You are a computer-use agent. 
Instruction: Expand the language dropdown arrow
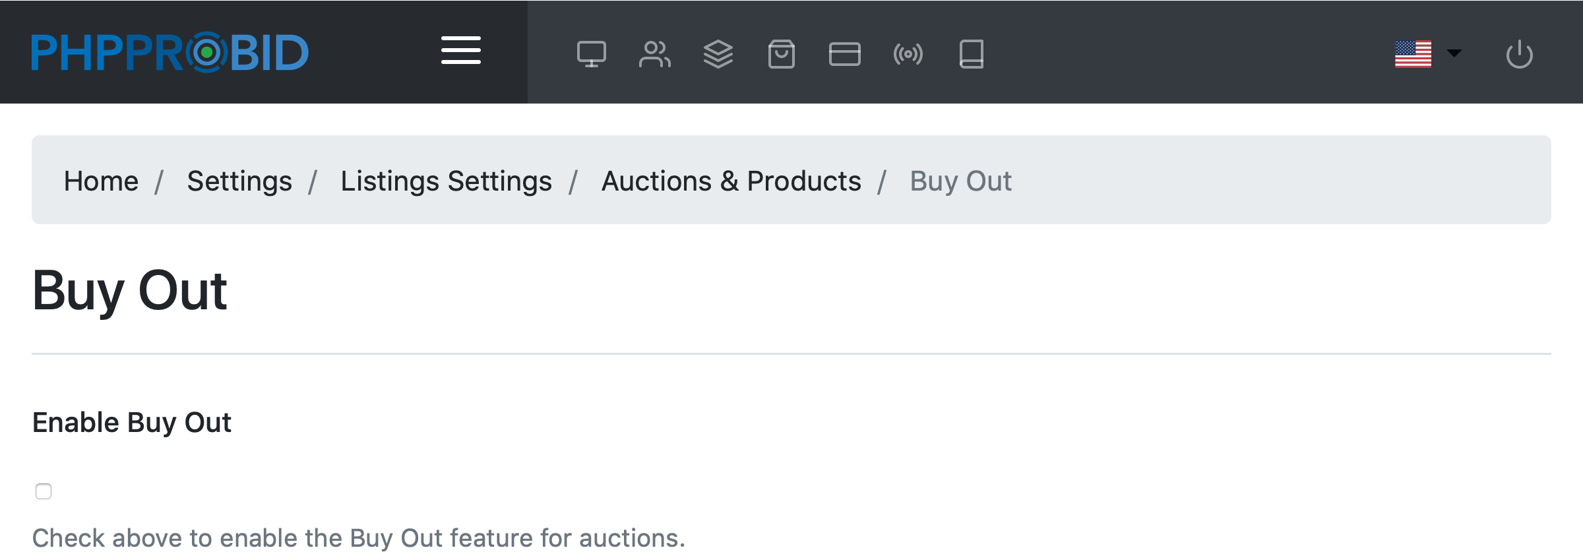1454,53
